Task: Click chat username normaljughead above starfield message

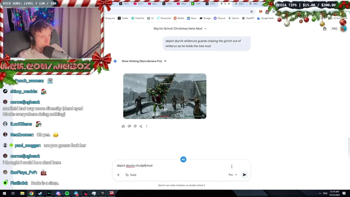Action: point(25,102)
